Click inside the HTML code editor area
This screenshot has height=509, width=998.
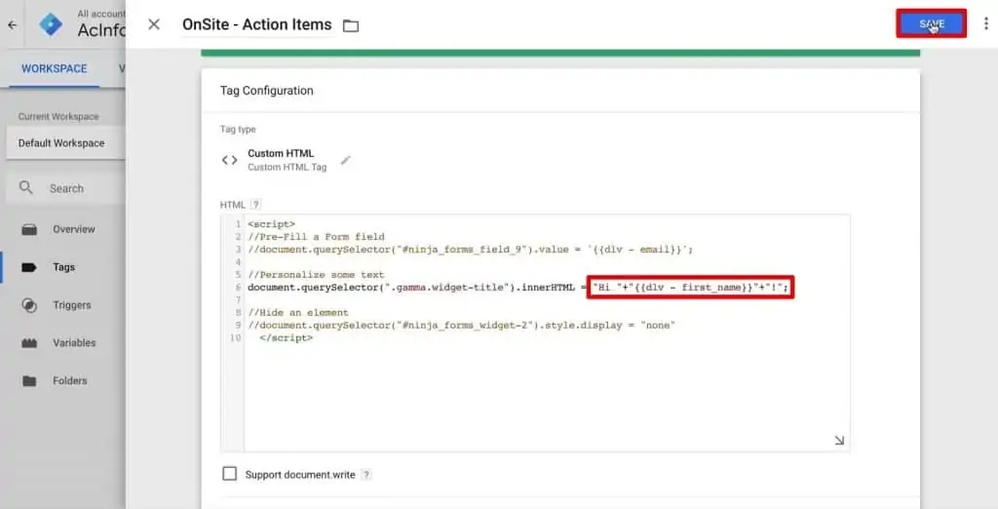pos(535,333)
